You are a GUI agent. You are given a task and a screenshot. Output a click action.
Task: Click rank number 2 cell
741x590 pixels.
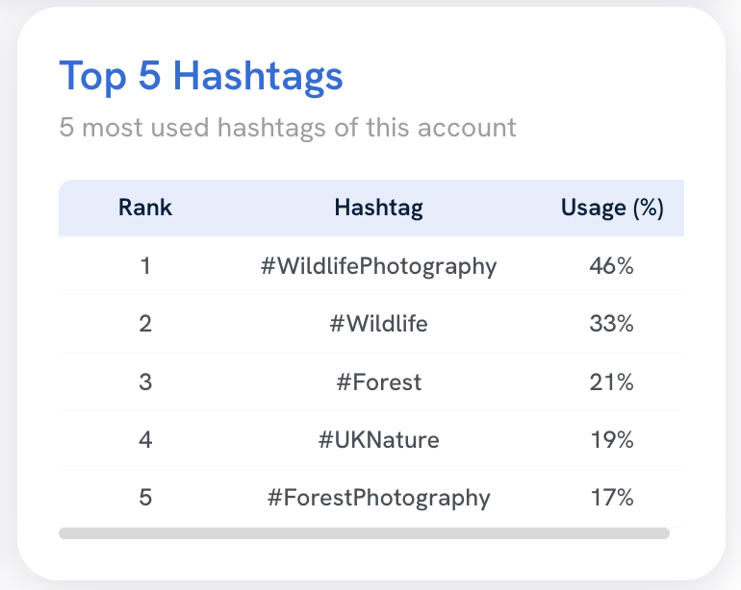[x=145, y=324]
